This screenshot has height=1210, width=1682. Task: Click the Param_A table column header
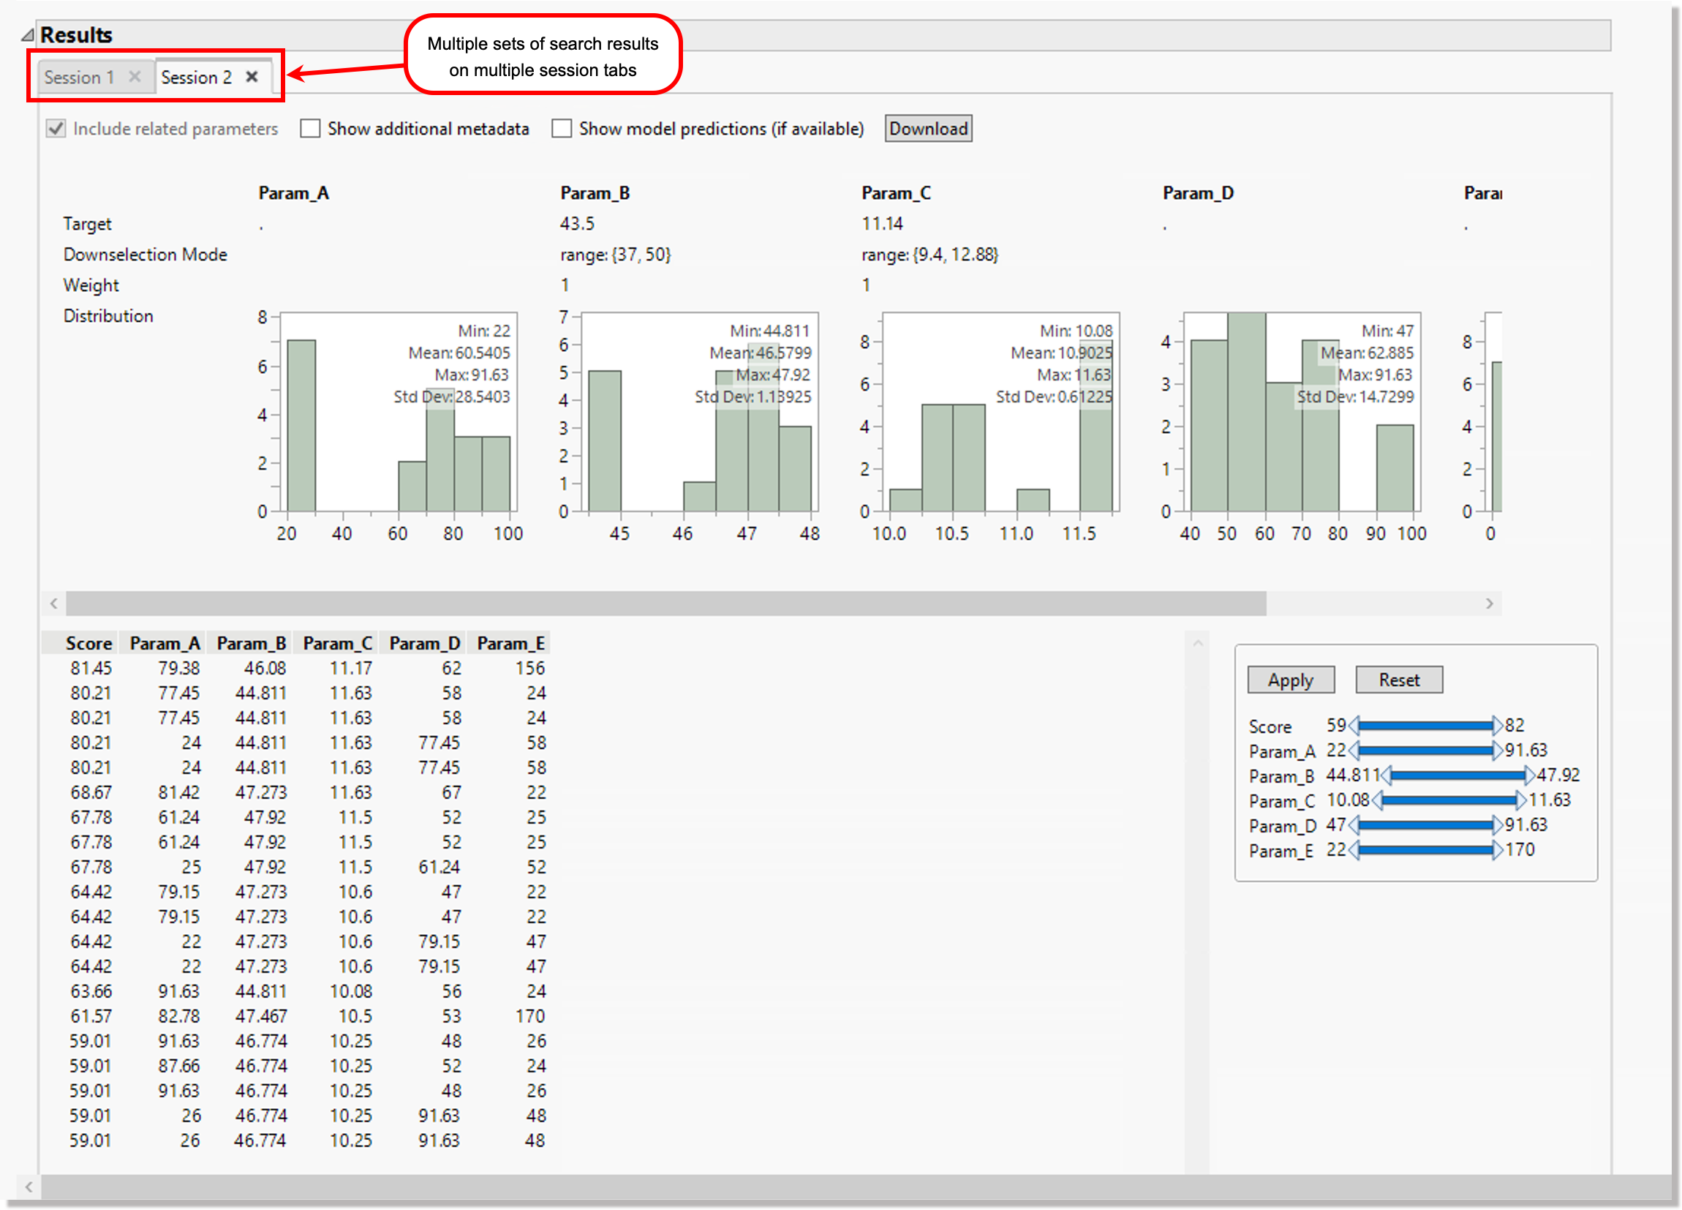pyautogui.click(x=165, y=643)
